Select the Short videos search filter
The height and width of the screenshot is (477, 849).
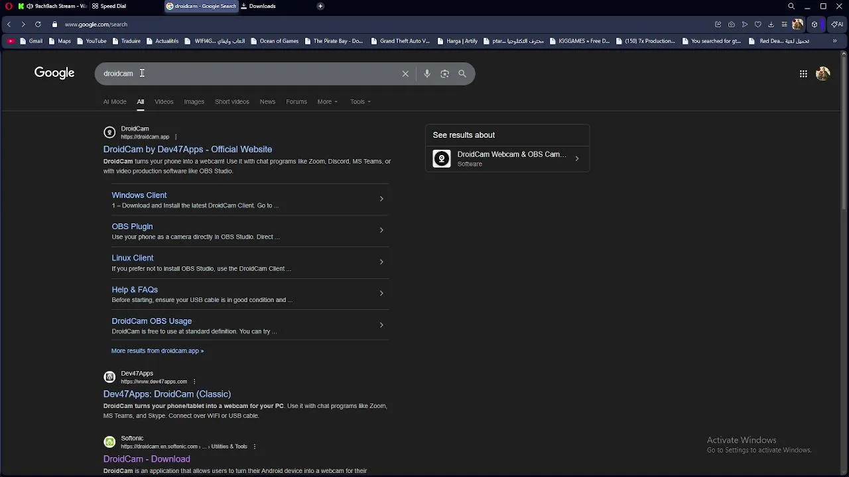pos(232,101)
